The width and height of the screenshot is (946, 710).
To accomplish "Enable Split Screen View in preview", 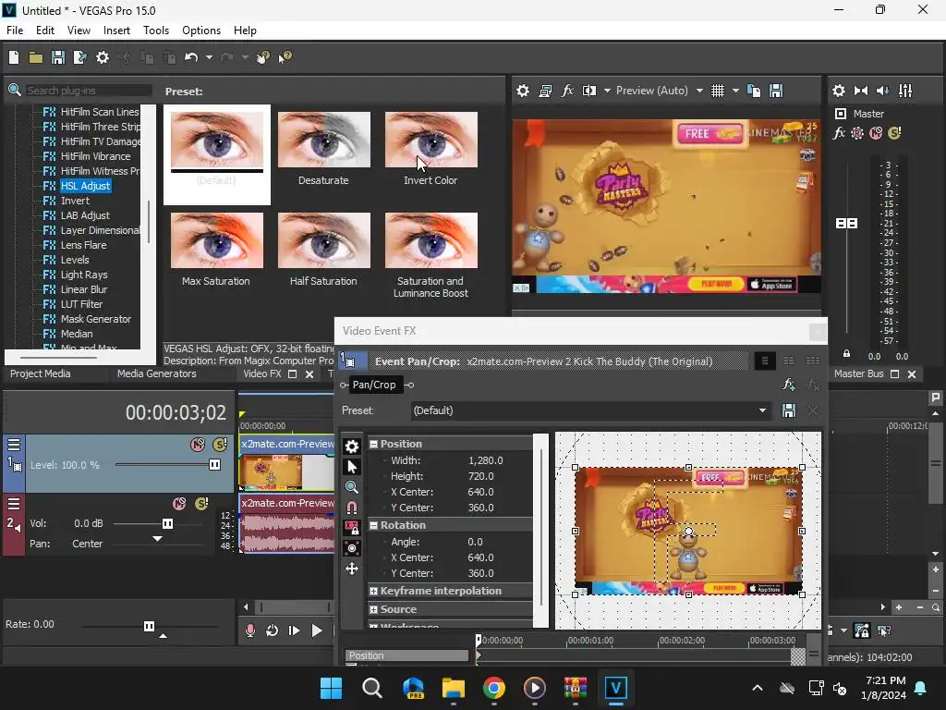I will (589, 91).
